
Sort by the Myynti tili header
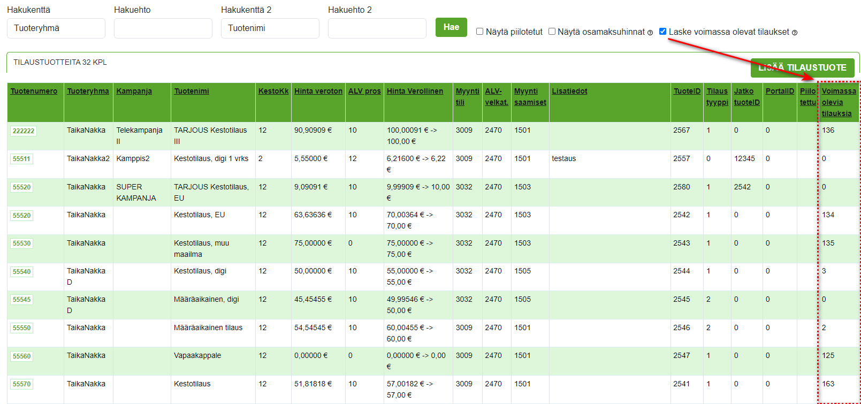tap(467, 97)
